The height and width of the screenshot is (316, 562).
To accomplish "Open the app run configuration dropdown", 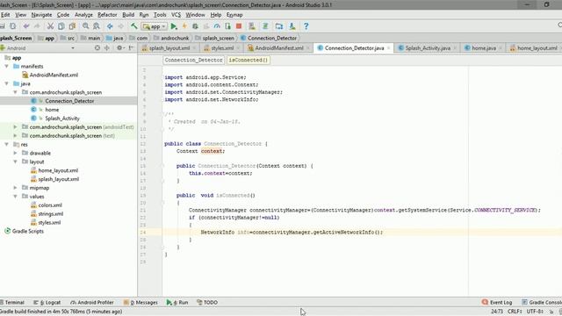I will tap(155, 26).
